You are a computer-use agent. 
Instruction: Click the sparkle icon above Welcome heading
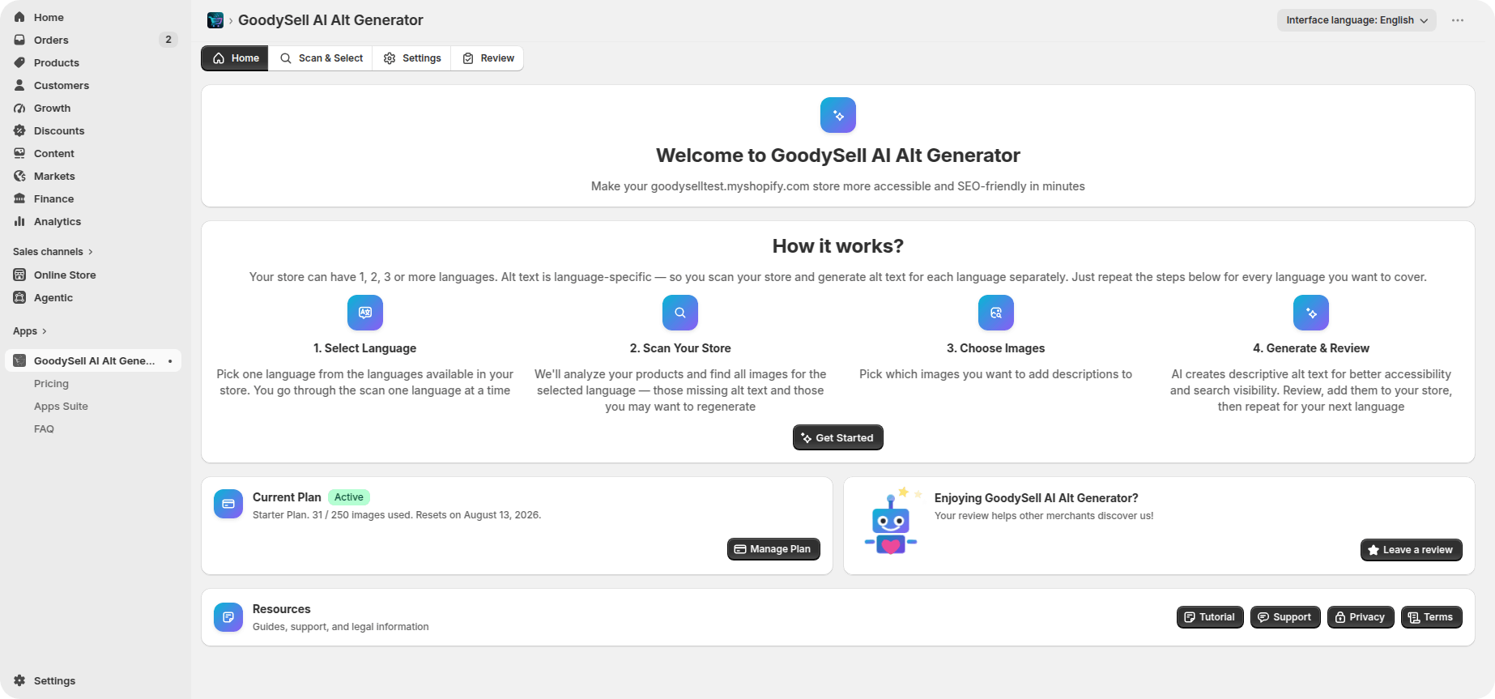click(x=838, y=115)
